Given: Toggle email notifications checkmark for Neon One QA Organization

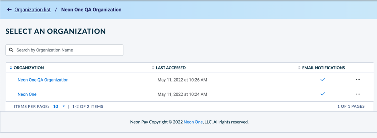Looking at the screenshot, I should (323, 79).
